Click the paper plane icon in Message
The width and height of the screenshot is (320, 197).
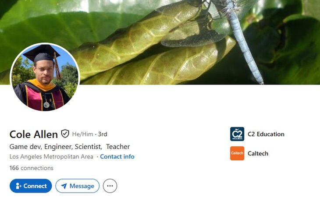(x=64, y=186)
